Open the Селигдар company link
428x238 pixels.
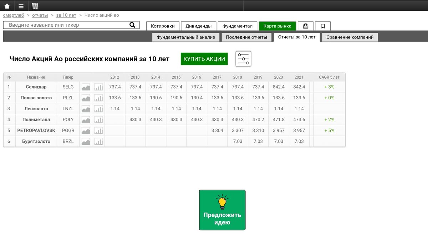pyautogui.click(x=36, y=87)
